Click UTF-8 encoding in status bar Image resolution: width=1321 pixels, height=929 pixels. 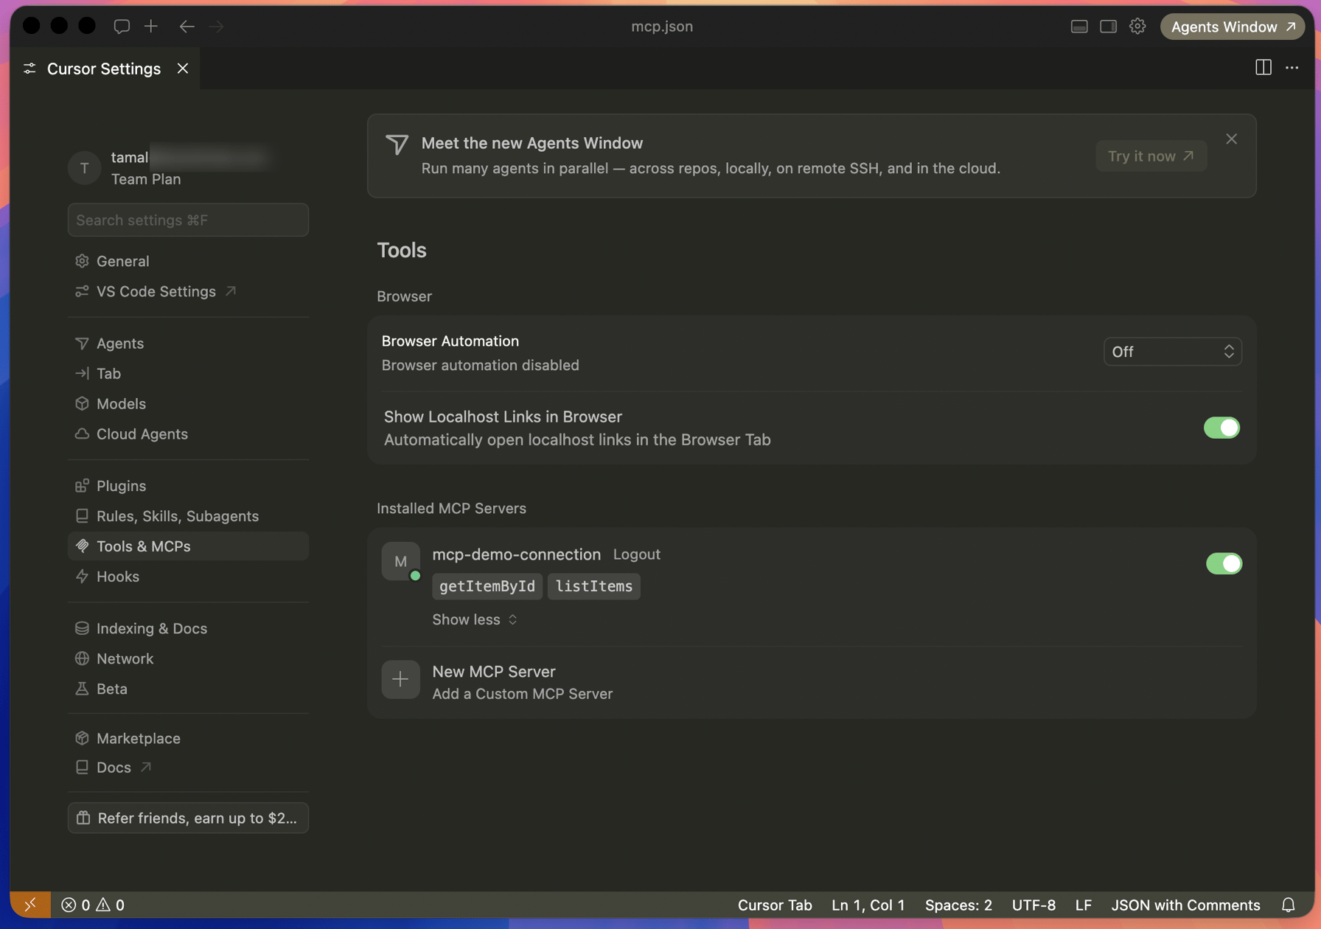[x=1034, y=905]
